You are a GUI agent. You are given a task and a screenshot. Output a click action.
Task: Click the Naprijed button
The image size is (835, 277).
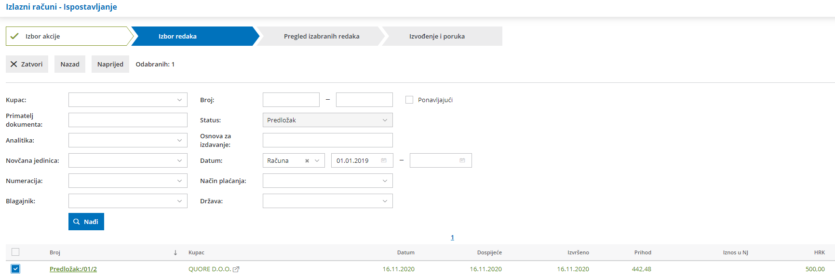(x=110, y=64)
